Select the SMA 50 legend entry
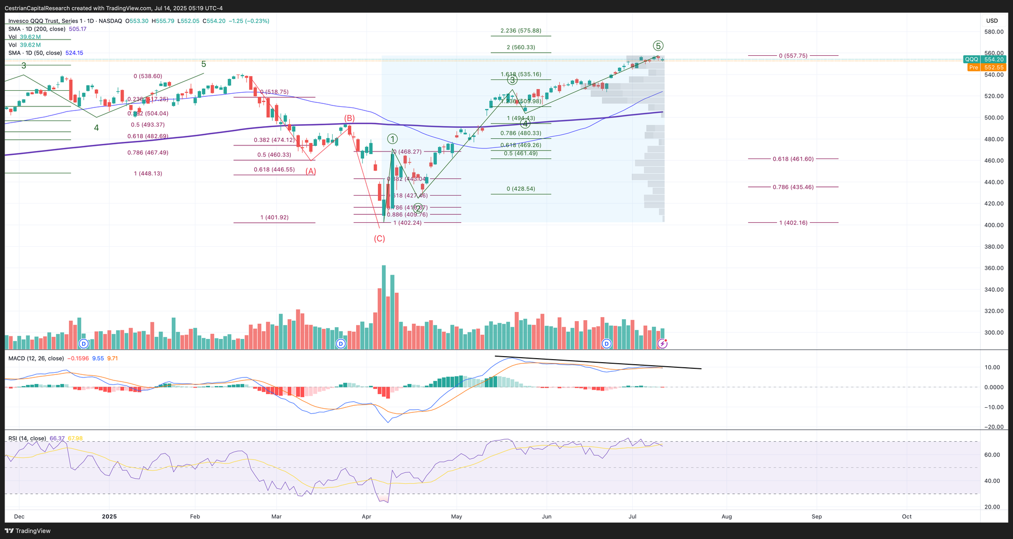Image resolution: width=1013 pixels, height=539 pixels. click(46, 53)
